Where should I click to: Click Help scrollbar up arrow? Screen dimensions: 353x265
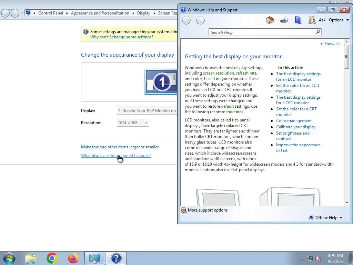coord(347,42)
